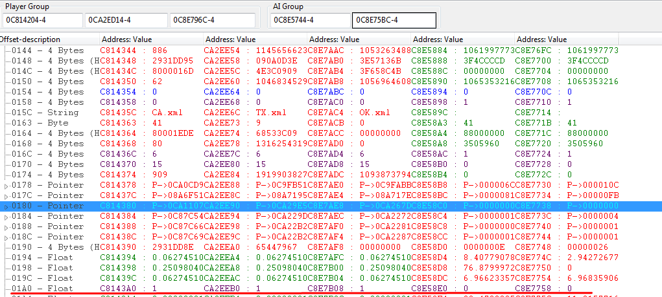Click the 0C814204-4 address field
This screenshot has height=297, width=662.
[x=42, y=20]
